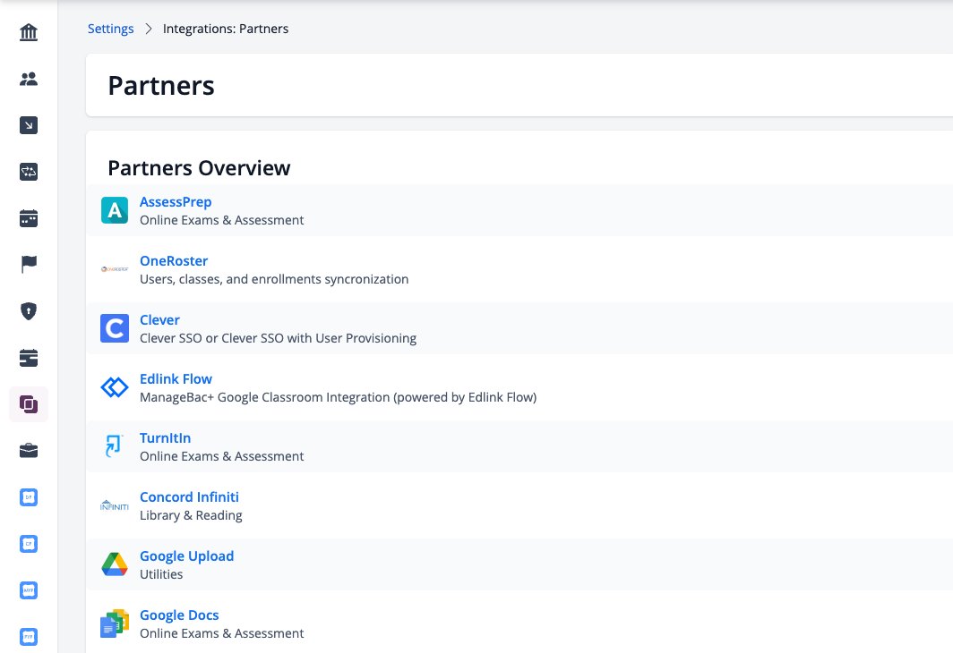Click the Google Docs logo
This screenshot has height=653, width=953.
pos(115,623)
